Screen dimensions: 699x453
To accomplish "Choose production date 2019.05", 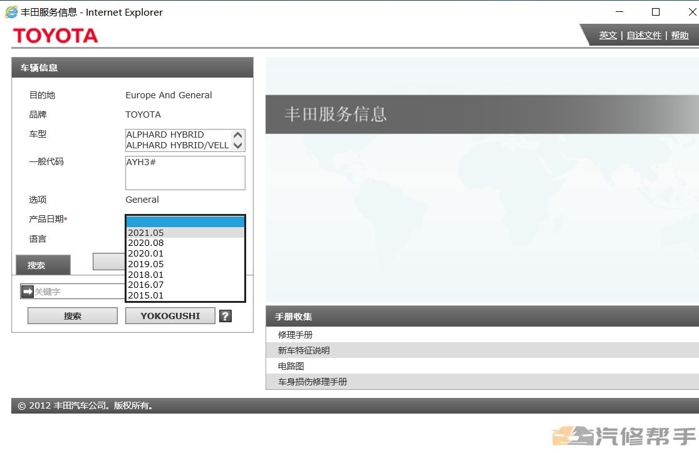I will pyautogui.click(x=185, y=264).
